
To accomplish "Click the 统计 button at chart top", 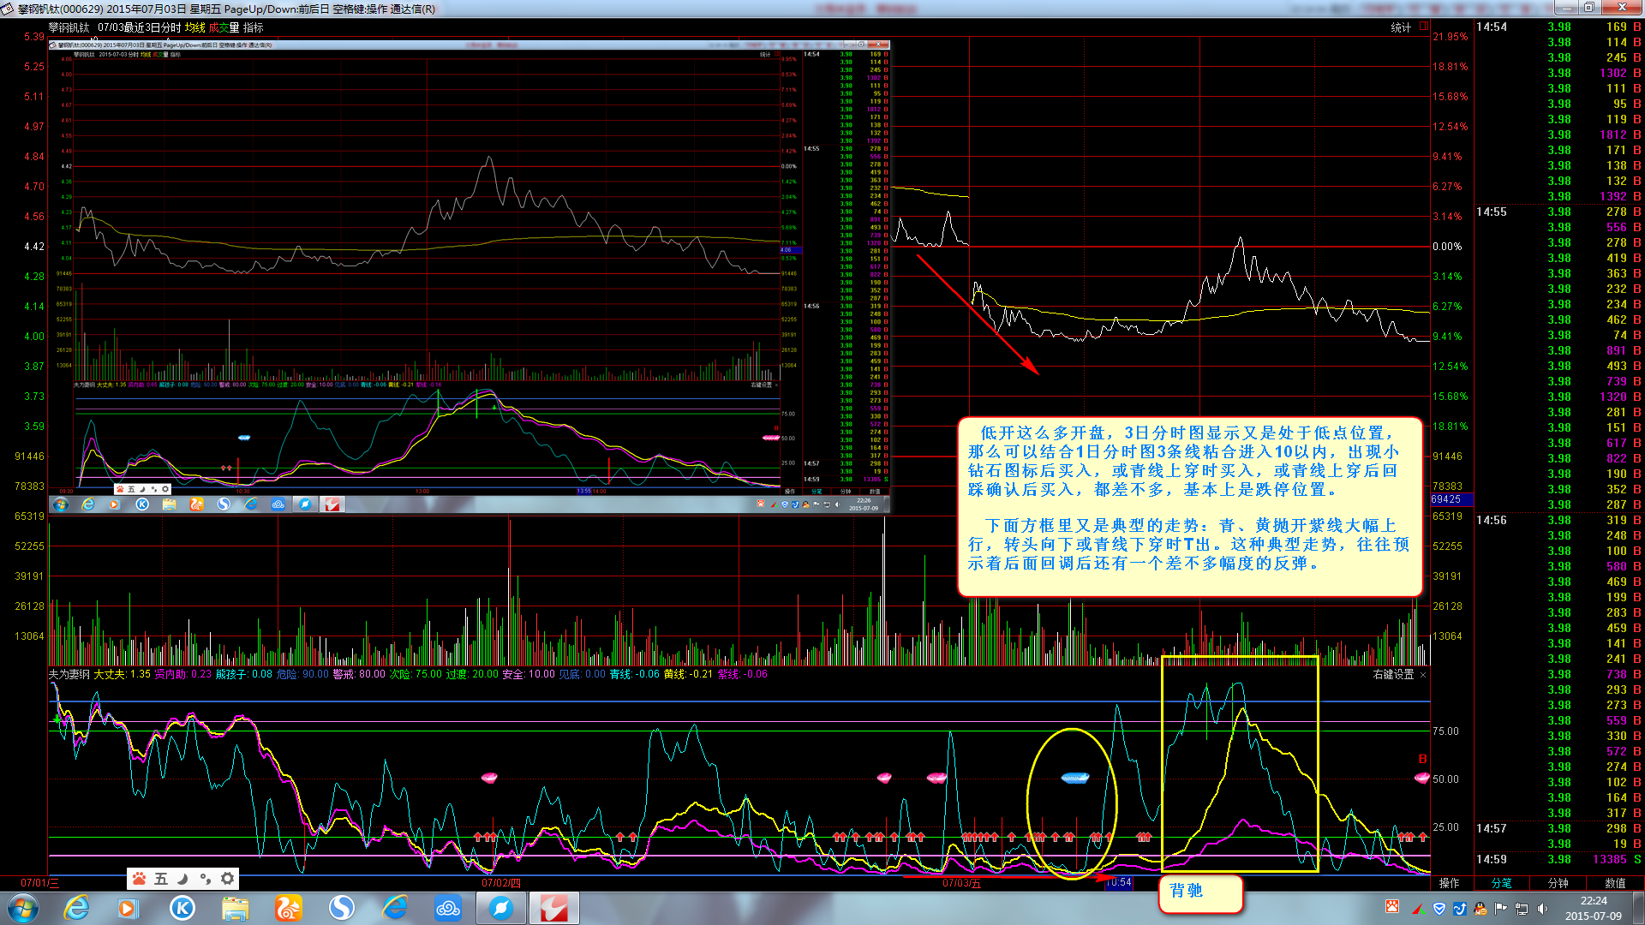I will (x=1400, y=27).
